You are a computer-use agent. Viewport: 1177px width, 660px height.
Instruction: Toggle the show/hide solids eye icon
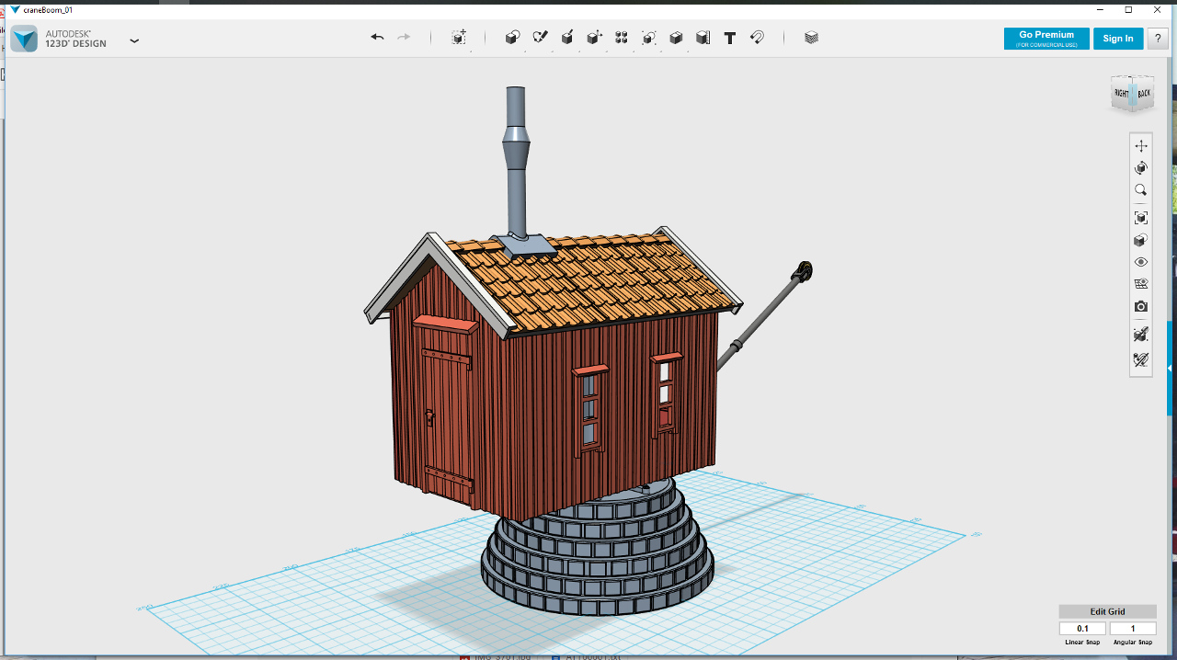click(1141, 262)
